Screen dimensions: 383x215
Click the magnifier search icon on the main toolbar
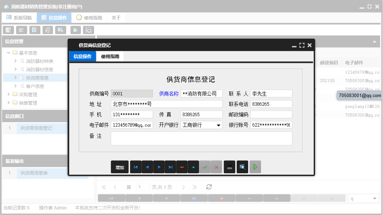point(8,30)
